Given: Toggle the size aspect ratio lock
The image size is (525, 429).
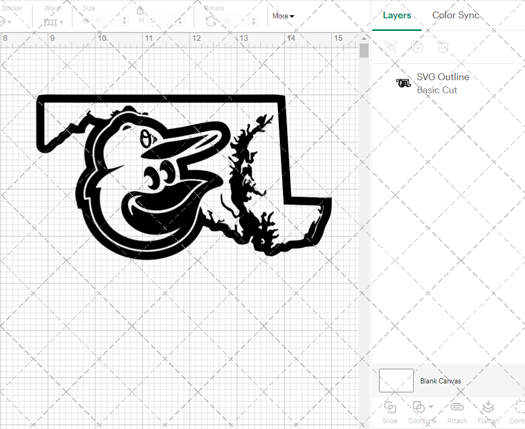Looking at the screenshot, I should [x=140, y=10].
